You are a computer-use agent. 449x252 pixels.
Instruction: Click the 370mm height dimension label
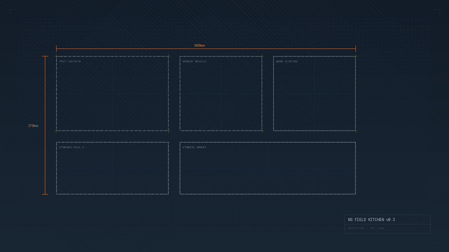[33, 126]
